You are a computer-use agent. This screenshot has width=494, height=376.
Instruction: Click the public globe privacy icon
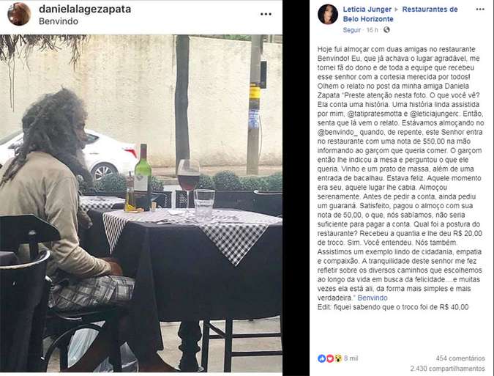point(386,29)
